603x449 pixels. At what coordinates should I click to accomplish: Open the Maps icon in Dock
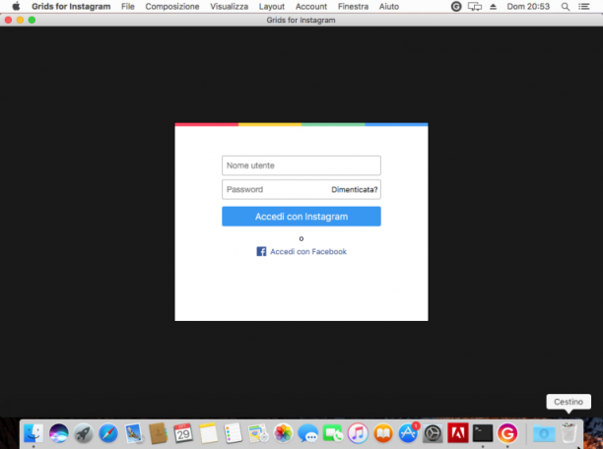(258, 433)
